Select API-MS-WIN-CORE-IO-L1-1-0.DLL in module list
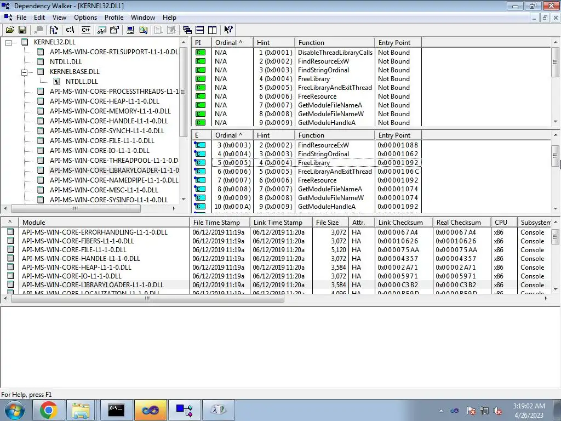This screenshot has width=561, height=421. (72, 276)
